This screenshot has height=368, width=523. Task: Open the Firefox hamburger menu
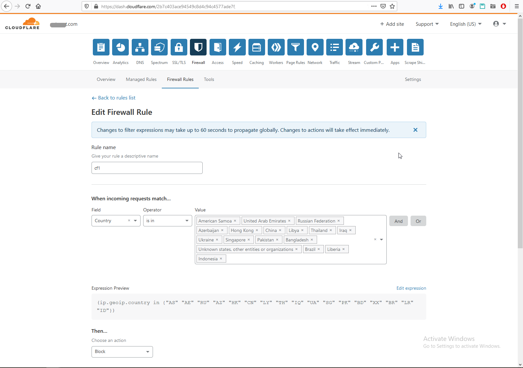516,6
